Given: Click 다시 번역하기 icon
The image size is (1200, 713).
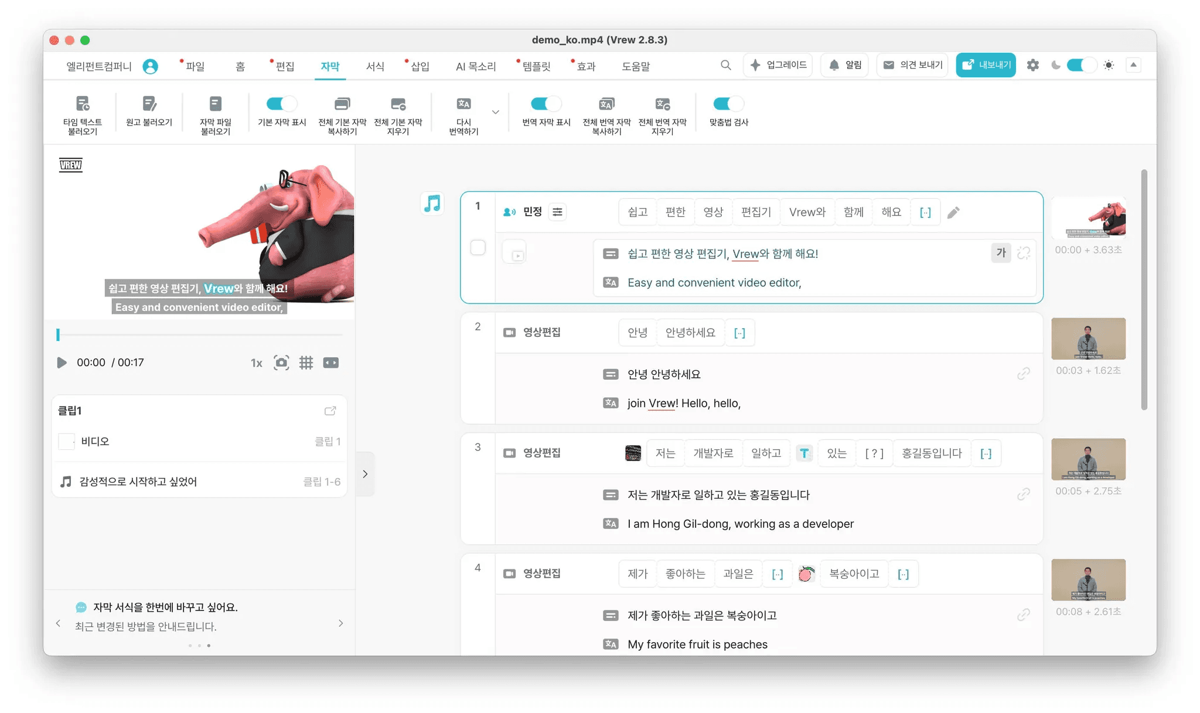Looking at the screenshot, I should click(464, 104).
